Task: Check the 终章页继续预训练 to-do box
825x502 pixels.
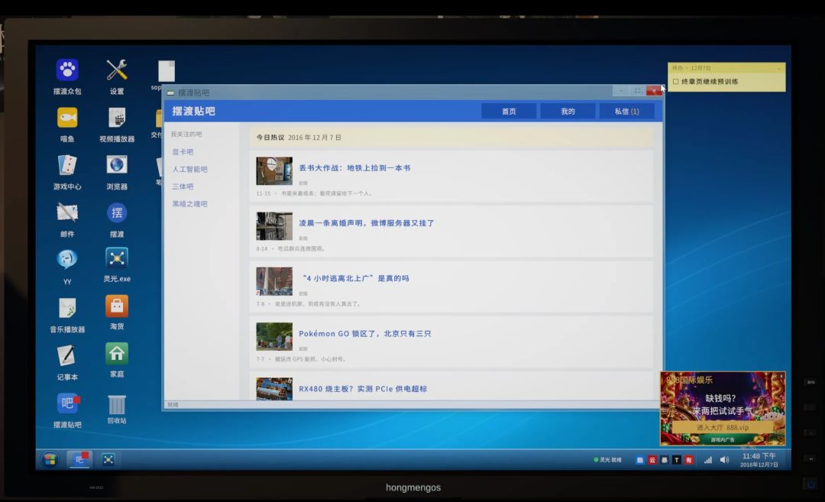Action: click(676, 82)
